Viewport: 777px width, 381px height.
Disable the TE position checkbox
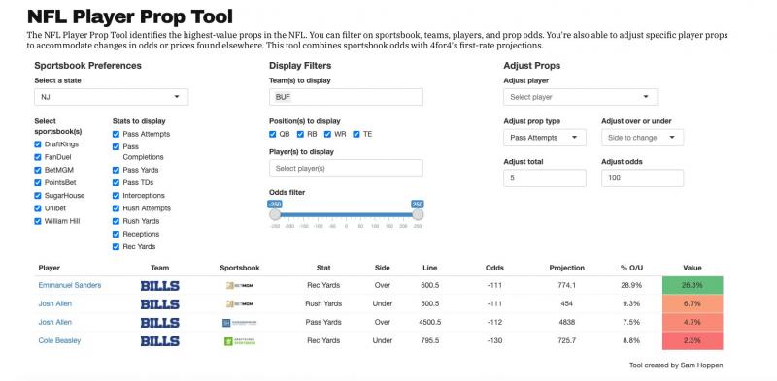pos(356,134)
